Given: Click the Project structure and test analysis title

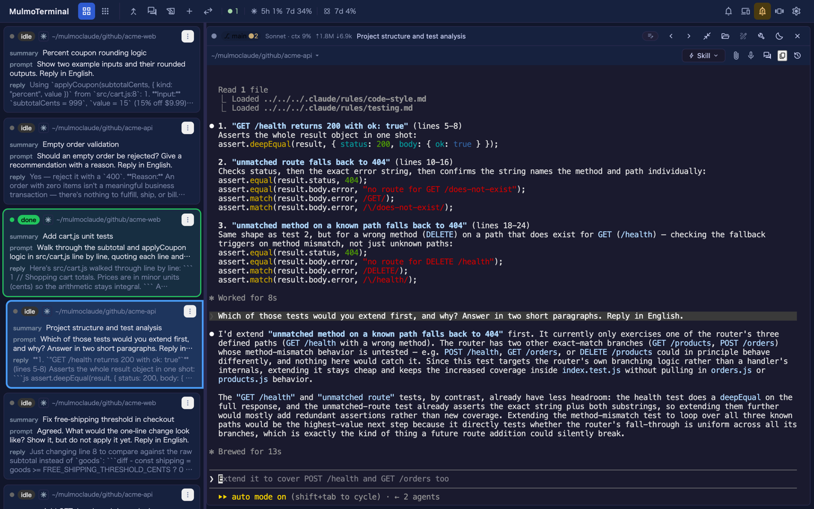Looking at the screenshot, I should point(411,36).
